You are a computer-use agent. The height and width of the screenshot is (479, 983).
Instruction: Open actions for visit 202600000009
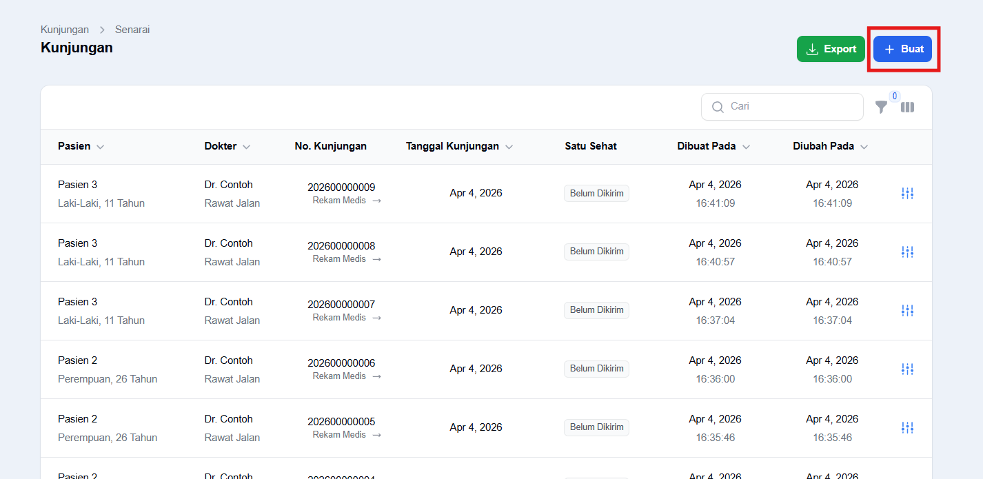[x=907, y=194]
